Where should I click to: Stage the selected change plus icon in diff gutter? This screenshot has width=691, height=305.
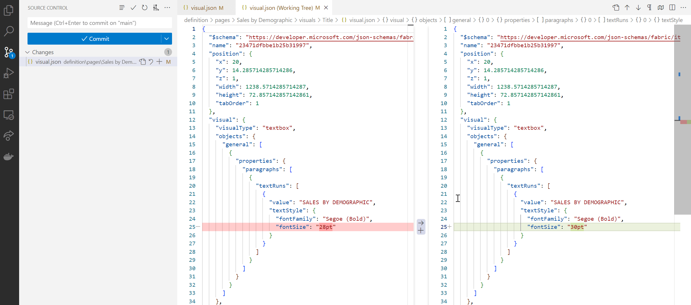tap(421, 231)
